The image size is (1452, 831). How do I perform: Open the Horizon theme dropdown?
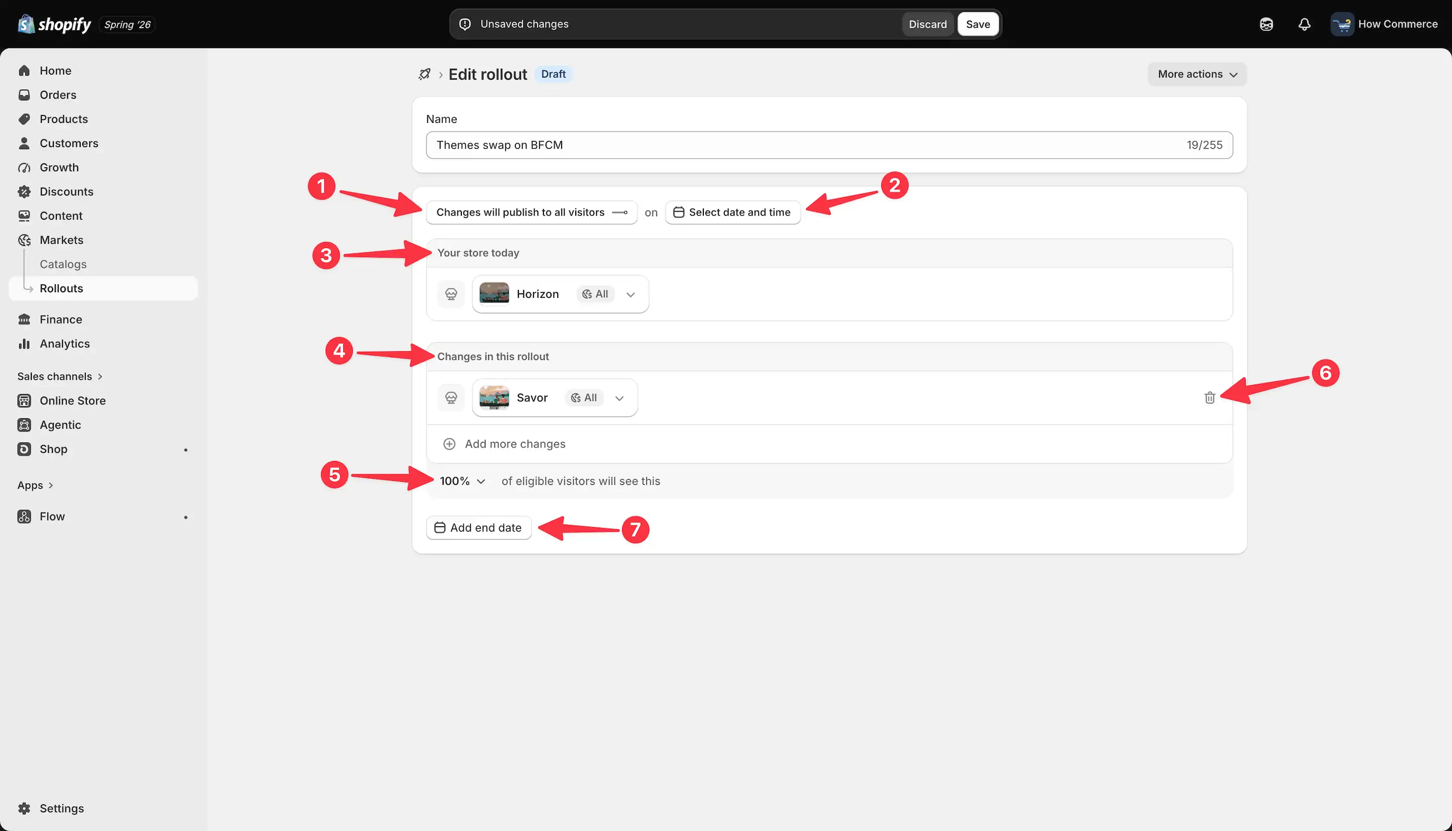coord(560,294)
